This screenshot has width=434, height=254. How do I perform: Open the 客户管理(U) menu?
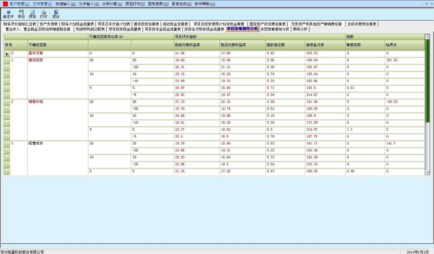[x=20, y=4]
